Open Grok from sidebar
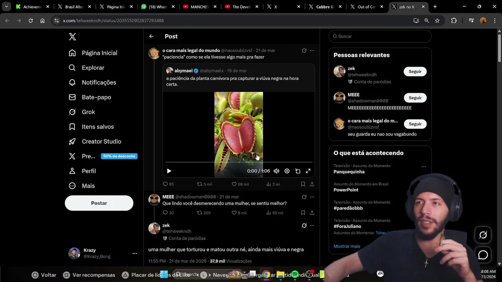The width and height of the screenshot is (502, 282). [x=82, y=112]
